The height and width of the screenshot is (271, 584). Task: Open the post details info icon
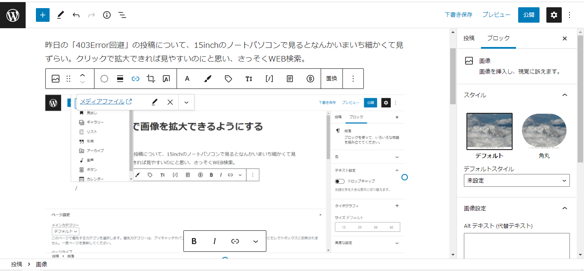(x=107, y=15)
